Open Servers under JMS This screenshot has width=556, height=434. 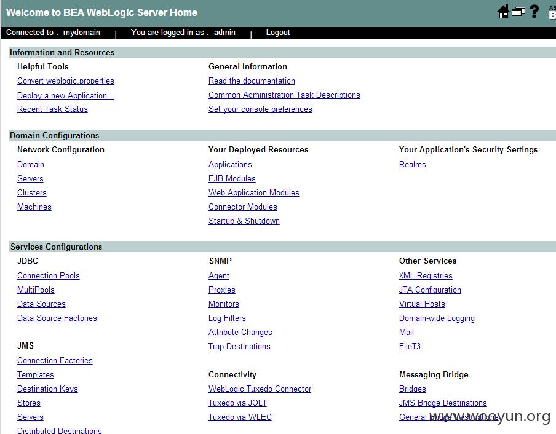pyautogui.click(x=31, y=417)
